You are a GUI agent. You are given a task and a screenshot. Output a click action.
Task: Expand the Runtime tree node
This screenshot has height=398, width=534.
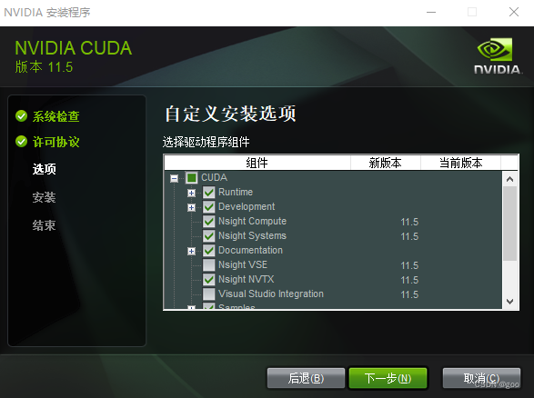coord(191,193)
